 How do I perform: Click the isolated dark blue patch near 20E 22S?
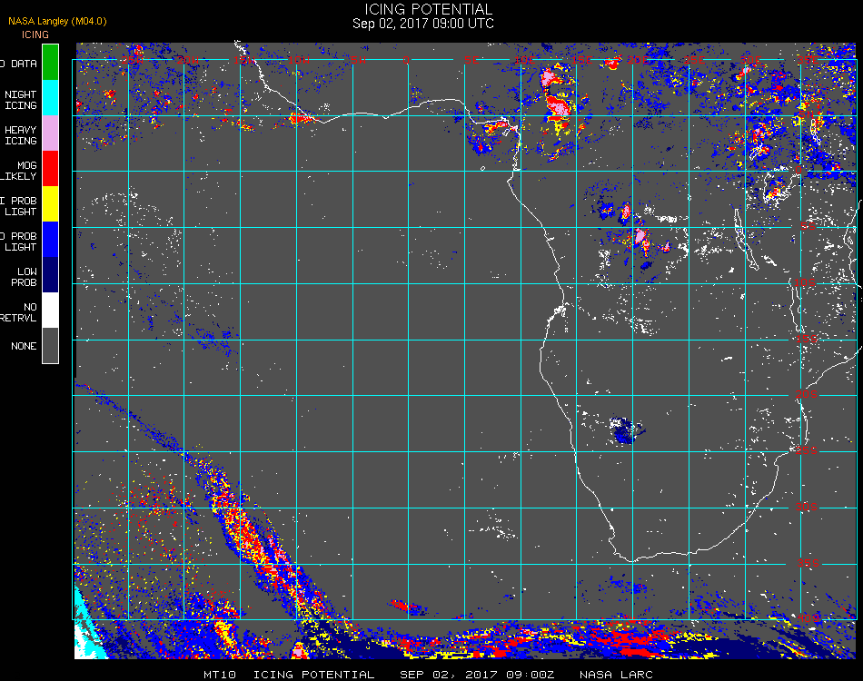626,431
